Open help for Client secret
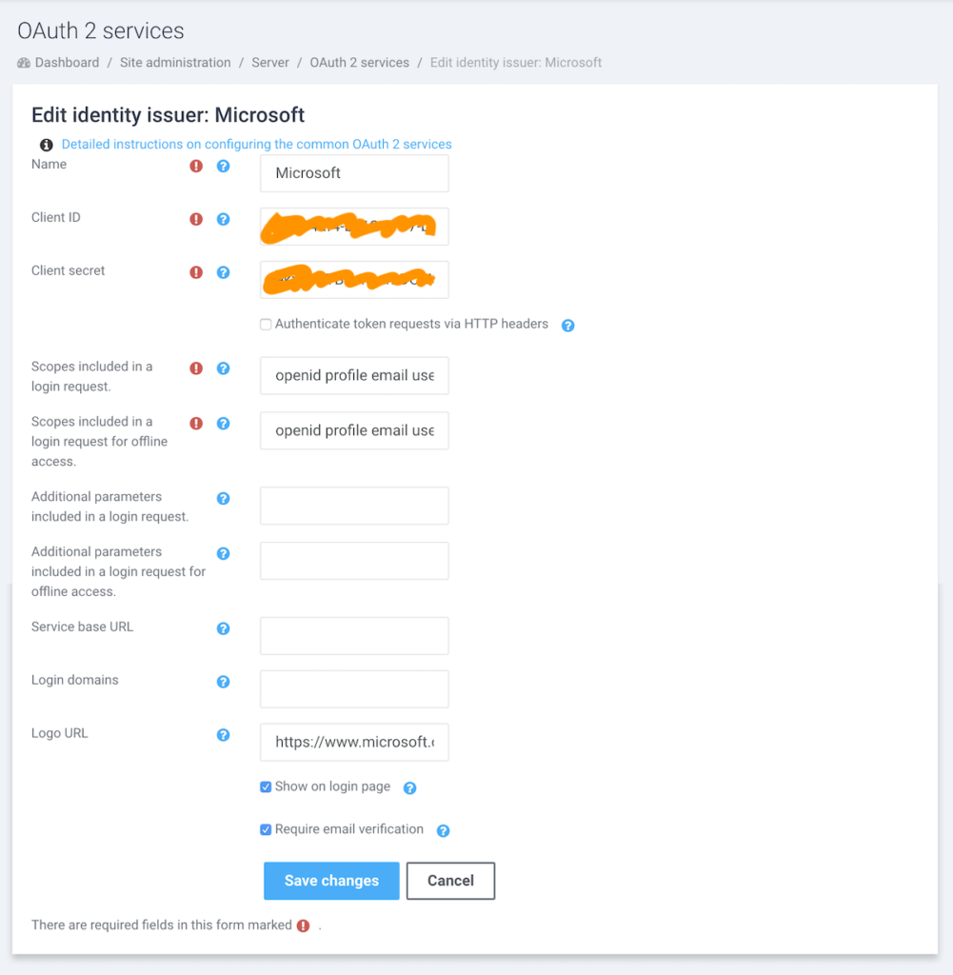The image size is (953, 975). coord(223,272)
